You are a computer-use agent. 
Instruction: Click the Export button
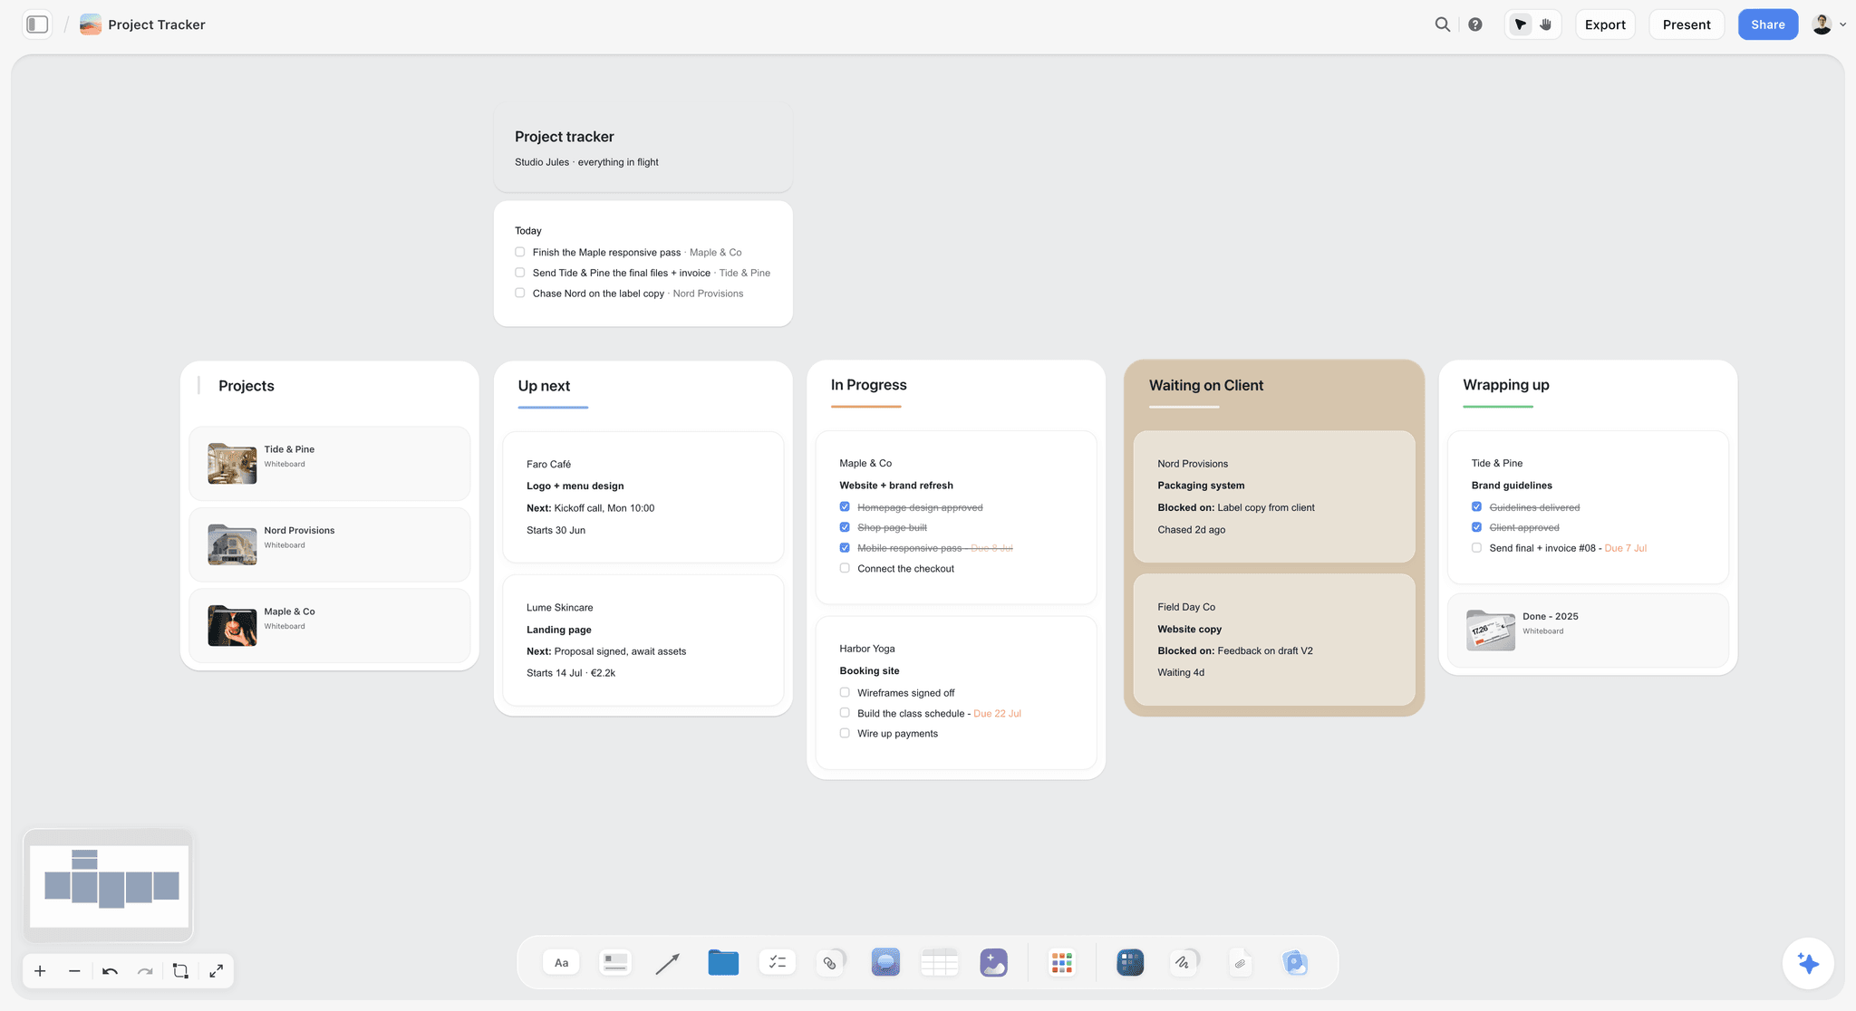point(1605,24)
